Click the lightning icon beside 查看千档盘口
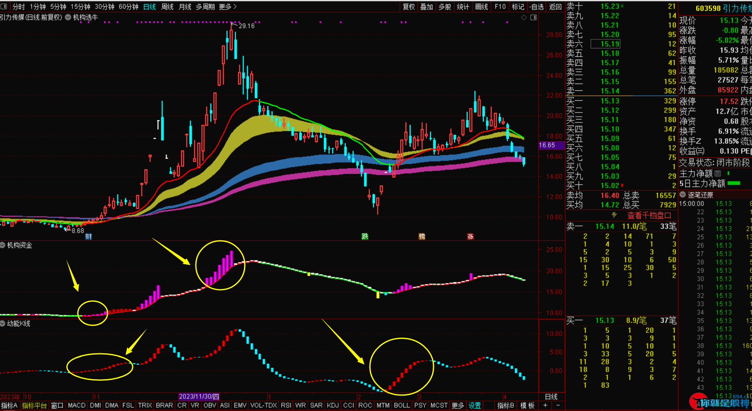752x411 pixels. [614, 215]
